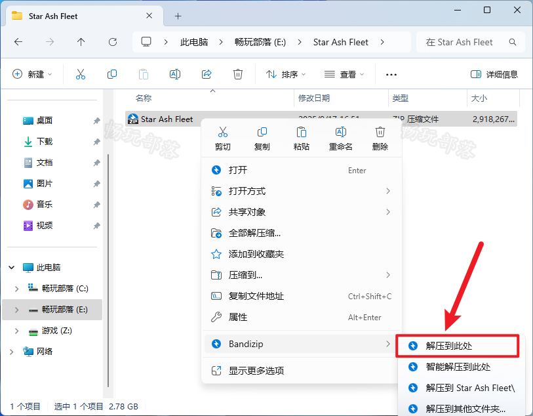The image size is (533, 416).
Task: Choose 添加到收藏夹 from context menu
Action: pos(302,254)
